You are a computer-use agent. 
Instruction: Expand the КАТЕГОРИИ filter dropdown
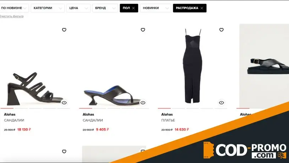48,8
